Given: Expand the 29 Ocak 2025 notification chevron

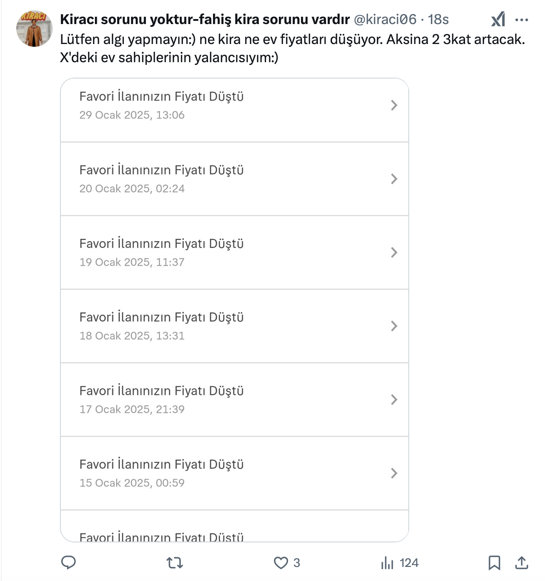Looking at the screenshot, I should click(394, 105).
